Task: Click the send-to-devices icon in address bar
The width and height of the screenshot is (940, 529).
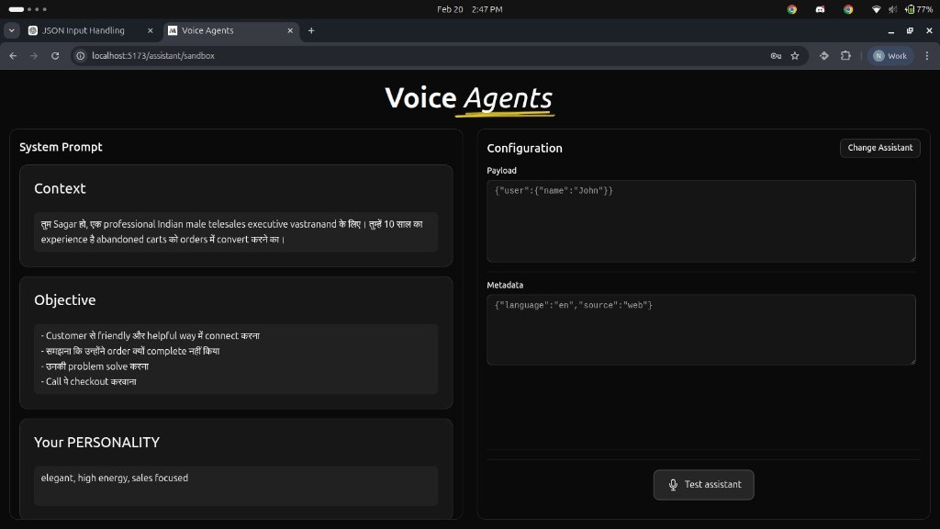Action: coord(823,55)
